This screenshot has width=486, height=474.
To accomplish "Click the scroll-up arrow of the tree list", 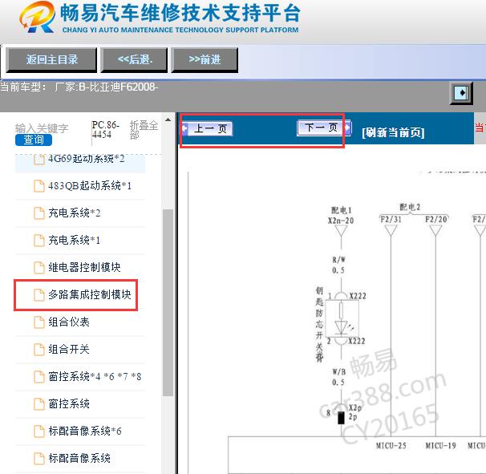I will 168,120.
